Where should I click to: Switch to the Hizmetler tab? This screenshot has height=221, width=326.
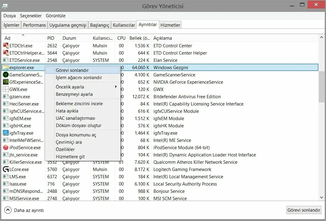tap(170, 25)
